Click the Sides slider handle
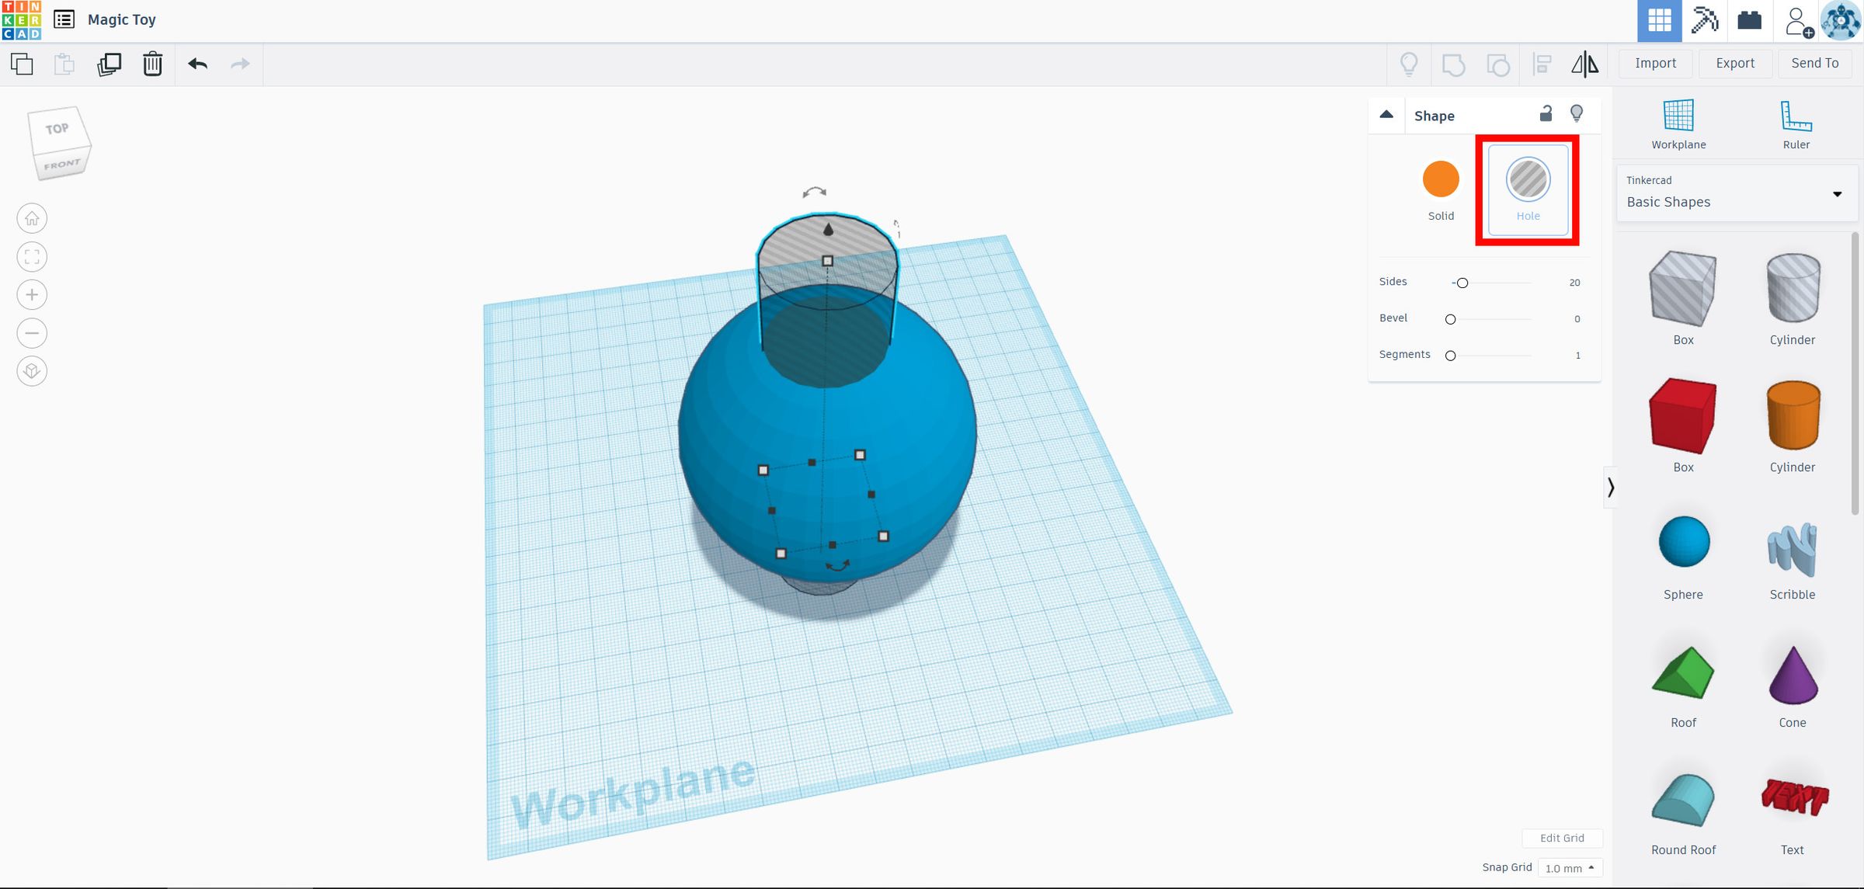Viewport: 1864px width, 889px height. [x=1462, y=283]
